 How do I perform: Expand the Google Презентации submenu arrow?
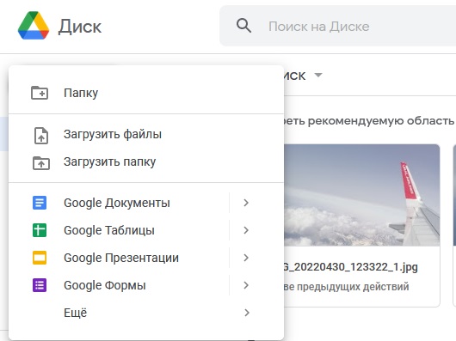(246, 258)
